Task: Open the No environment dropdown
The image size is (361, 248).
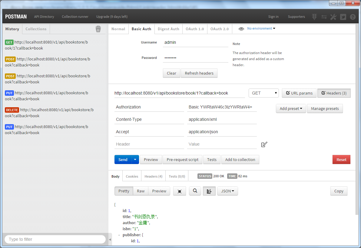Action: [x=261, y=28]
